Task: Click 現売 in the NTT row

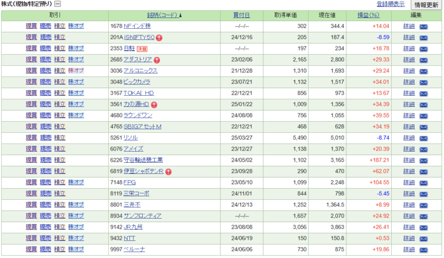Action: (46, 238)
